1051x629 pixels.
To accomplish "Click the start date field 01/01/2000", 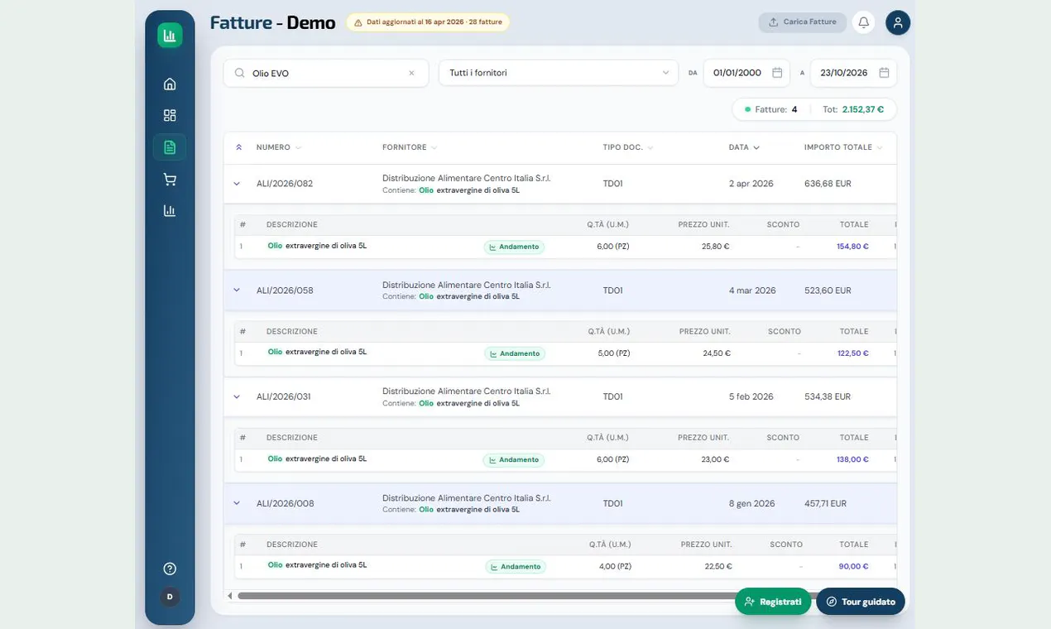I will [x=746, y=73].
